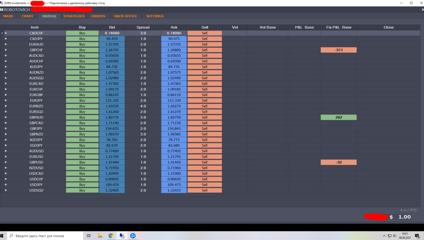
Task: Show hidden system tray icons
Action: 384,236
